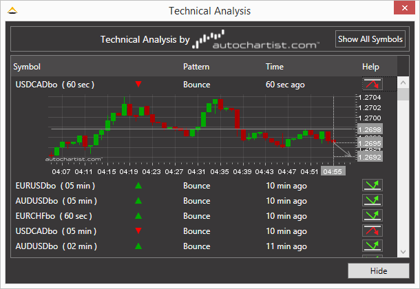Click Show All Symbols button
Image resolution: width=420 pixels, height=289 pixels.
(370, 39)
